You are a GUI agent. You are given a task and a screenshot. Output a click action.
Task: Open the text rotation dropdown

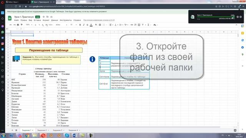coord(126,25)
